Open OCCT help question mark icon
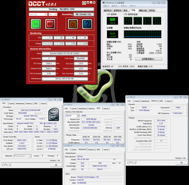The width and height of the screenshot is (189, 185). 87,24
